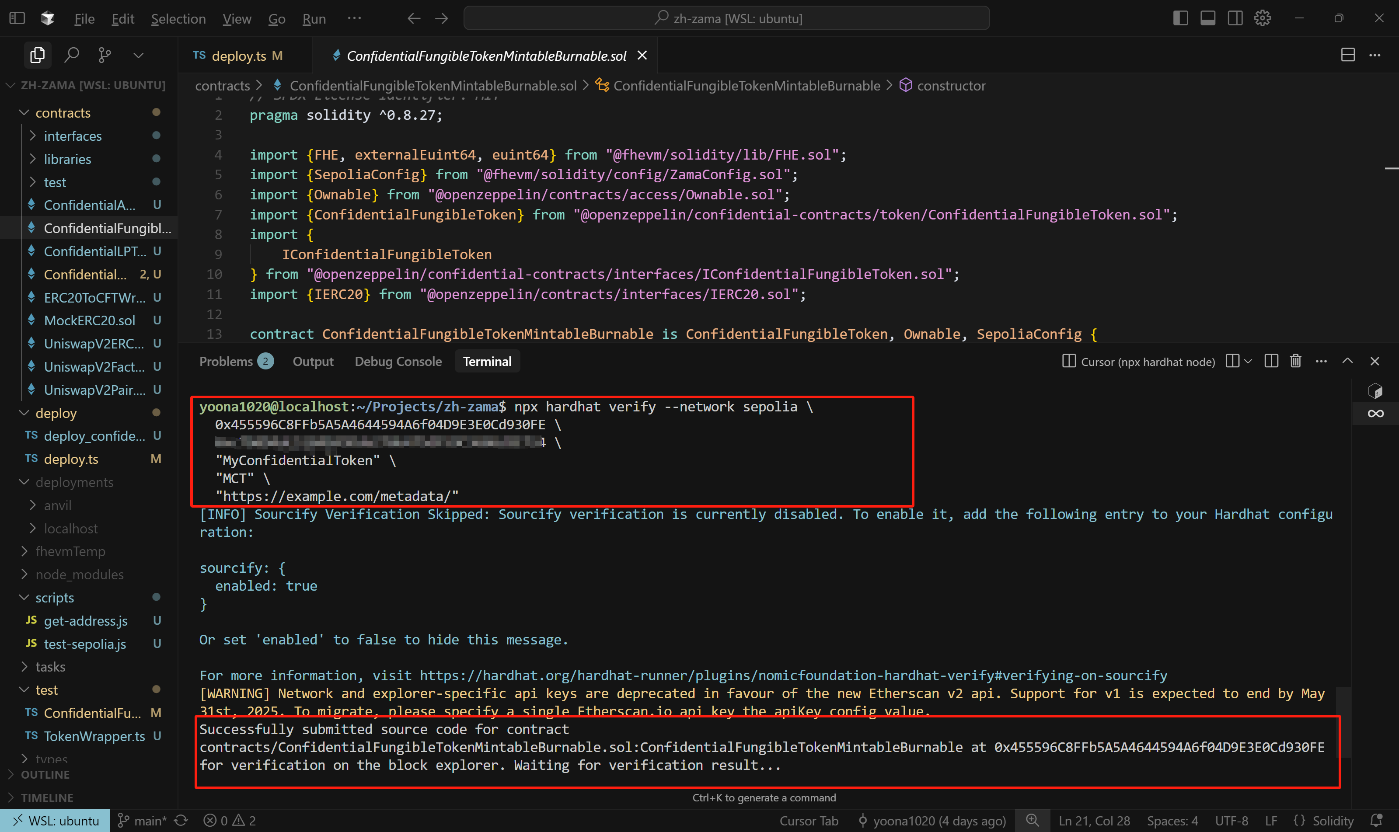Screen dimensions: 1399x832
Task: Expand the node_modules folder
Action: tap(89, 574)
